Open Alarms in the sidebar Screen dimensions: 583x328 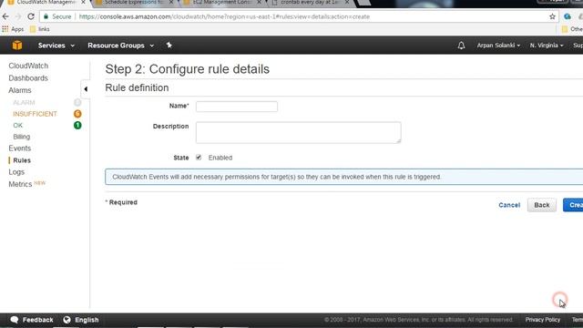pyautogui.click(x=20, y=90)
